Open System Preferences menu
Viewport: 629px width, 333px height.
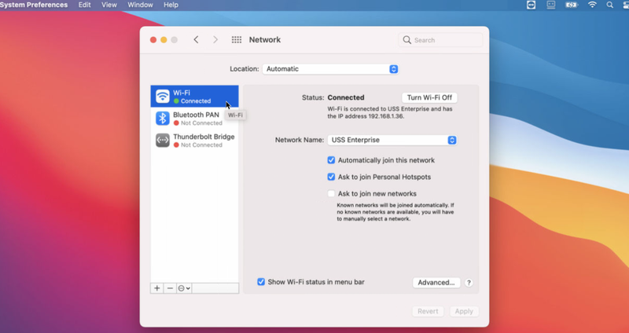pyautogui.click(x=34, y=5)
